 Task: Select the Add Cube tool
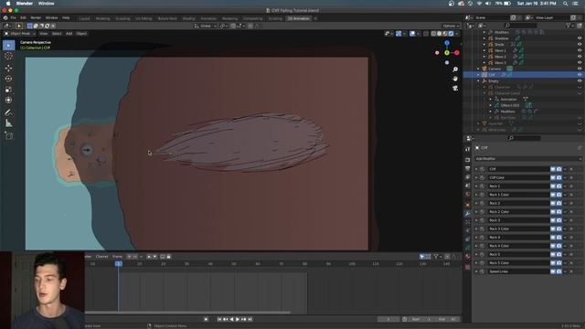(8, 135)
